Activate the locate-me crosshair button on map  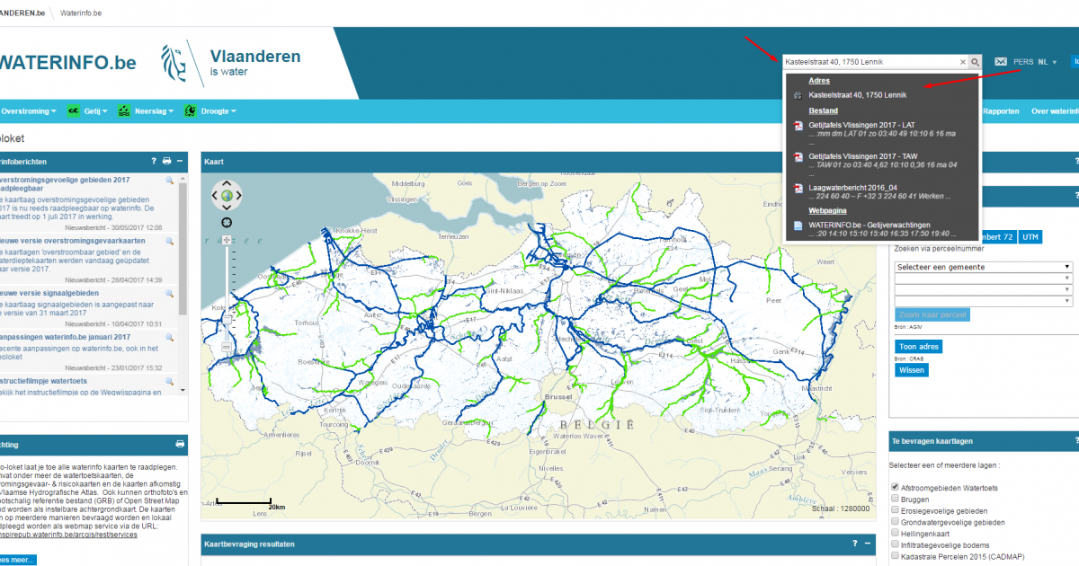pyautogui.click(x=227, y=222)
